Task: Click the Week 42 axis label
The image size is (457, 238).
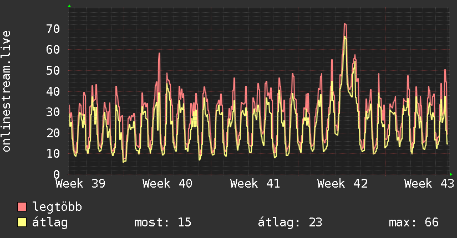Action: click(x=342, y=184)
